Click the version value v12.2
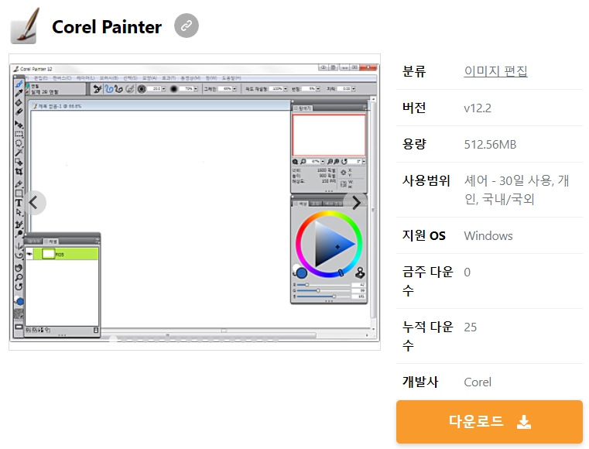The image size is (589, 449). click(478, 108)
